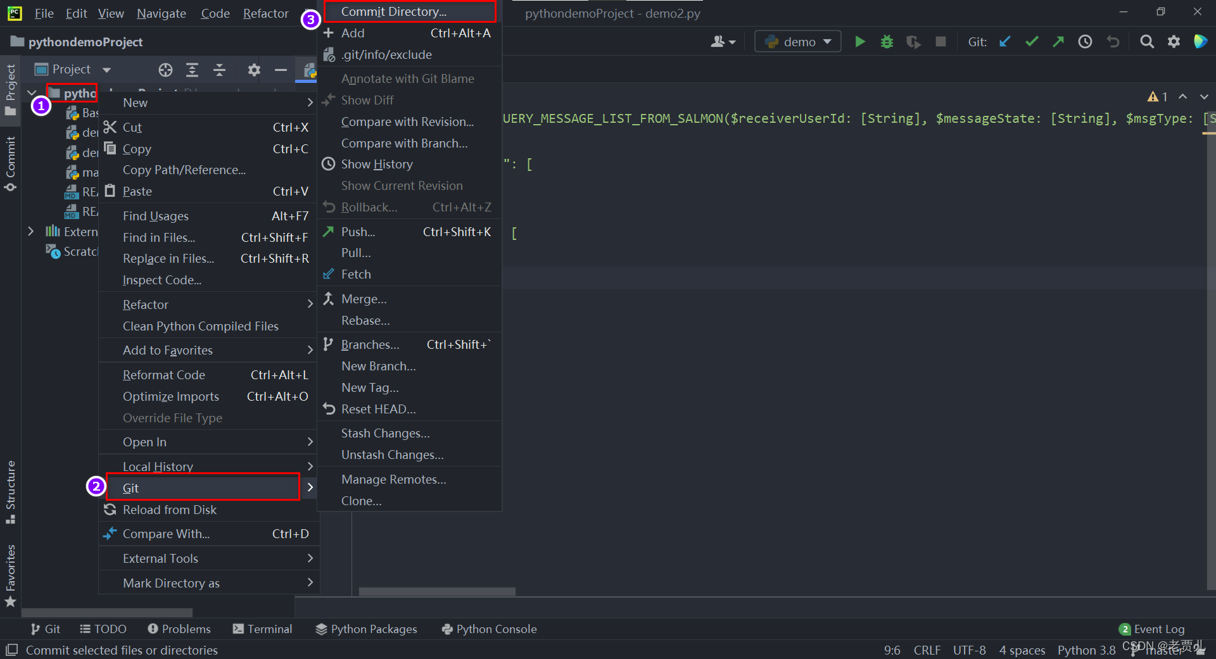This screenshot has width=1216, height=659.
Task: Select Manage Remotes... option
Action: pos(410,479)
